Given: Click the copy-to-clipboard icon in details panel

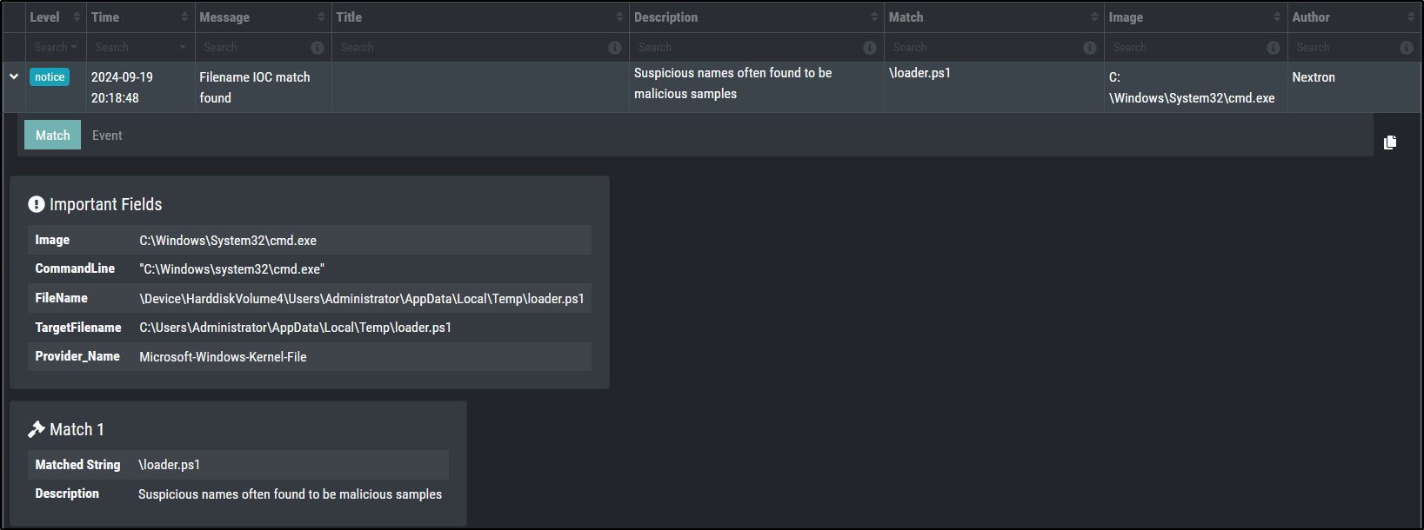Looking at the screenshot, I should [1390, 142].
